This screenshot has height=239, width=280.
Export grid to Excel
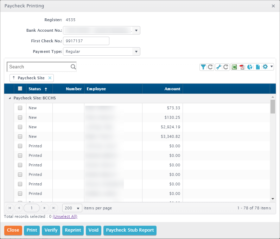pyautogui.click(x=234, y=67)
